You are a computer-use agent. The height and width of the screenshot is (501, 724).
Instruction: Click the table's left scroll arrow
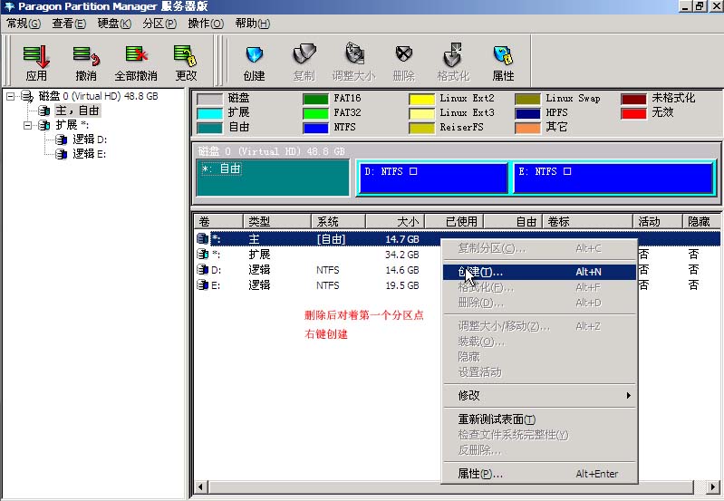click(x=201, y=487)
